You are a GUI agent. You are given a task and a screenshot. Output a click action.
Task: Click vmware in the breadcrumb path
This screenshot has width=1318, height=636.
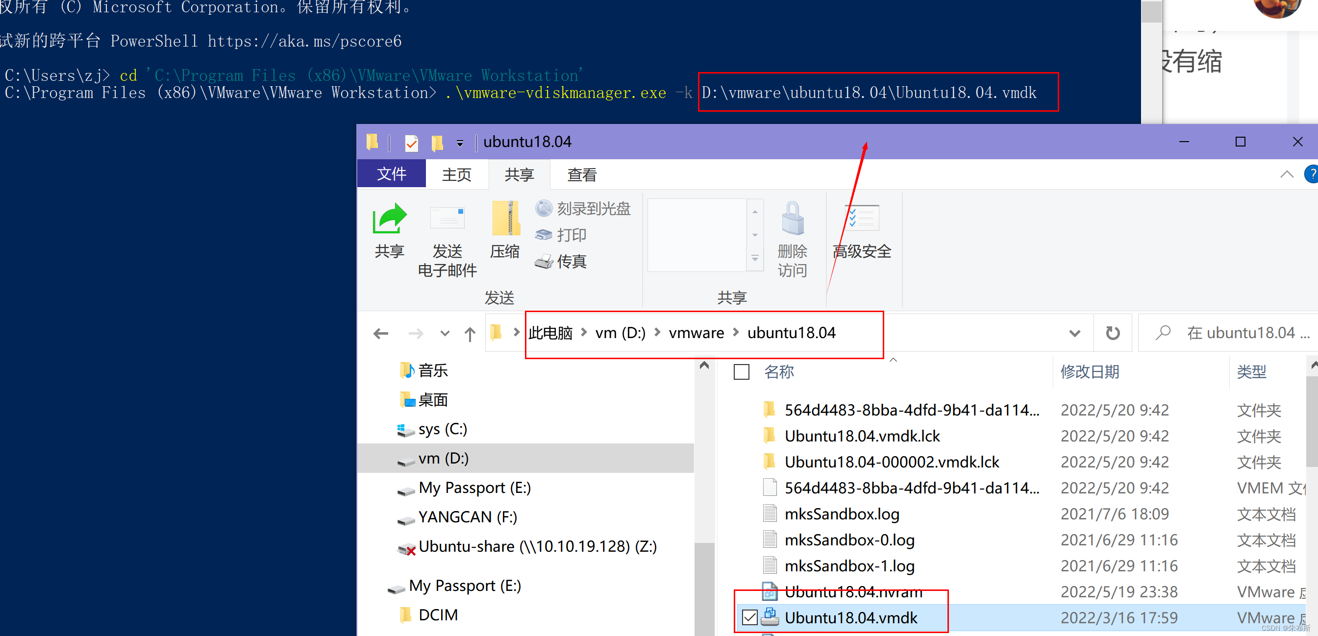click(x=696, y=333)
